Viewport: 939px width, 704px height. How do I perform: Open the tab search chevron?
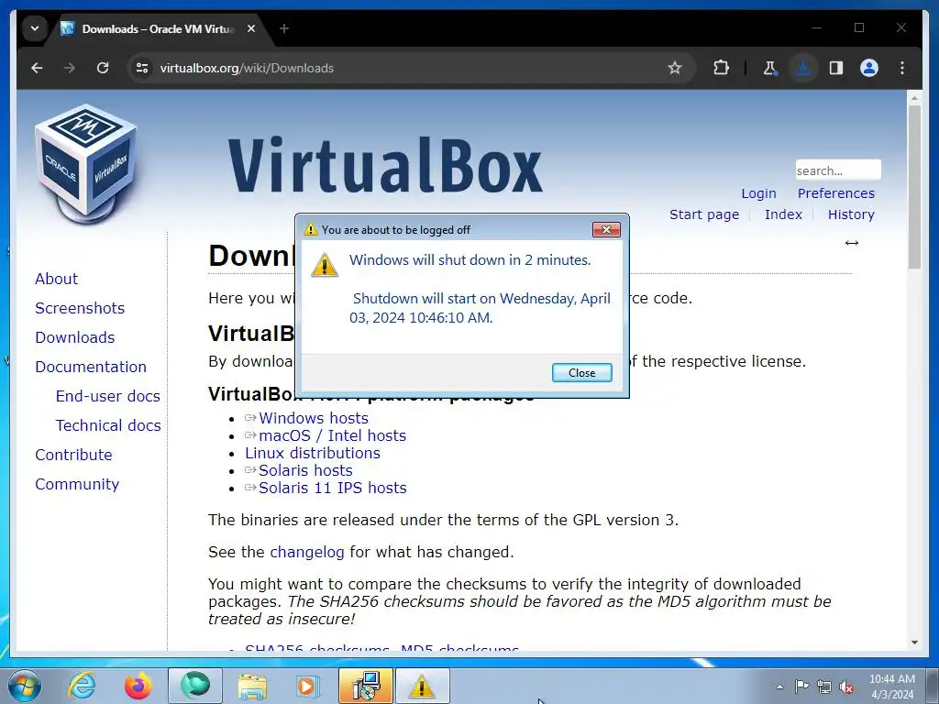(35, 28)
